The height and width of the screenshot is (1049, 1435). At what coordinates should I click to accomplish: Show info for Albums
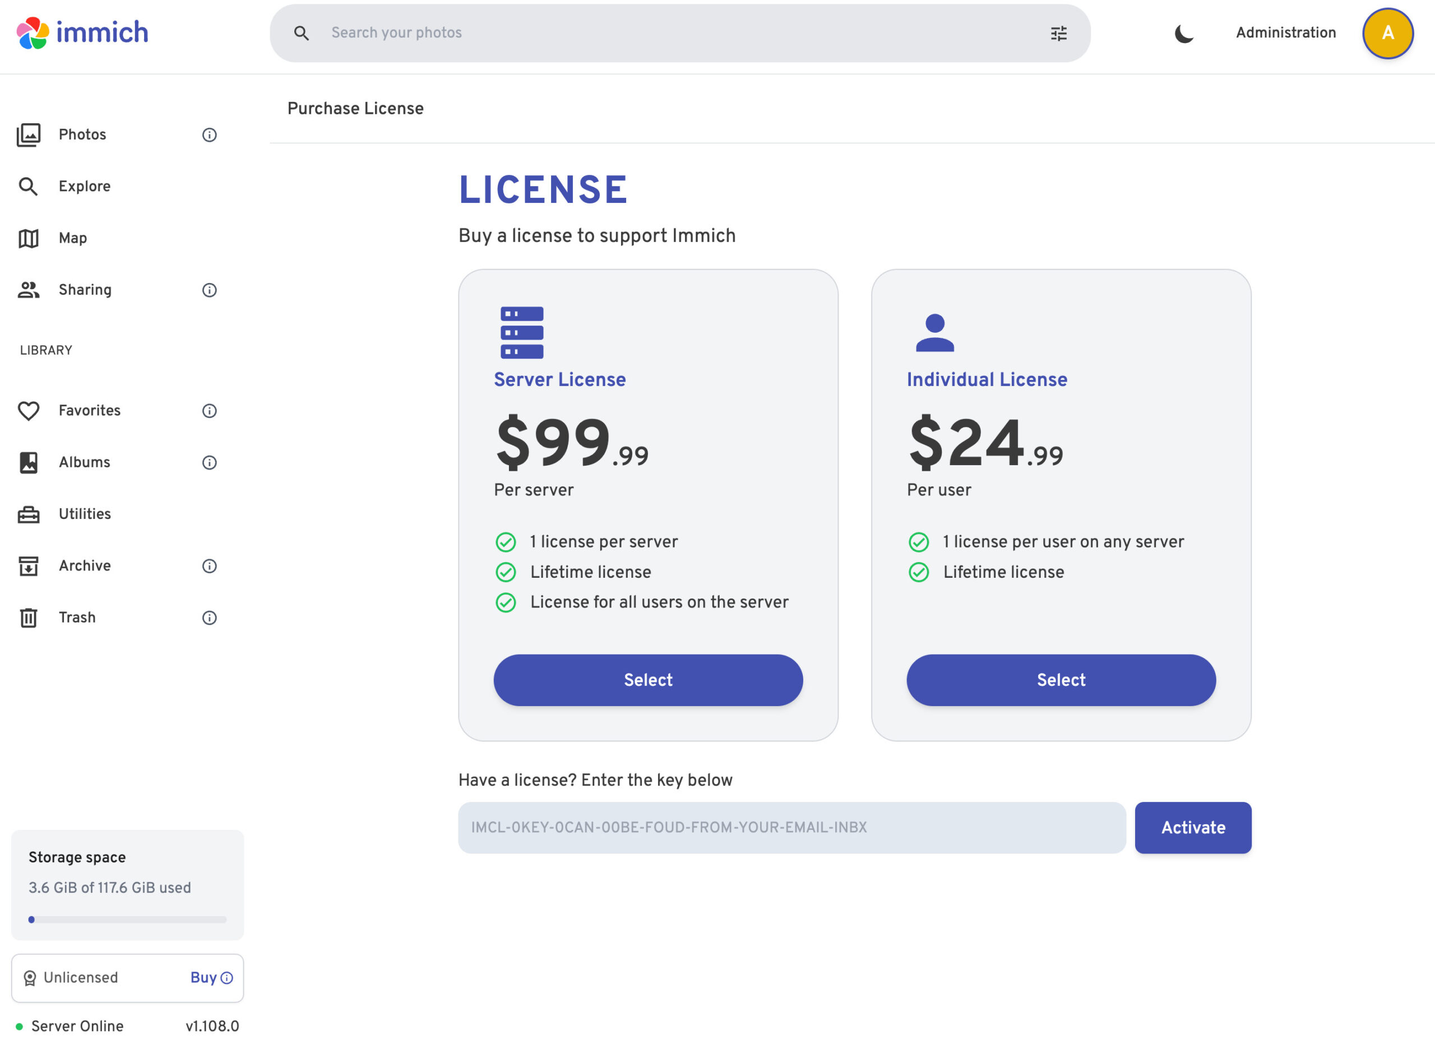pyautogui.click(x=210, y=462)
